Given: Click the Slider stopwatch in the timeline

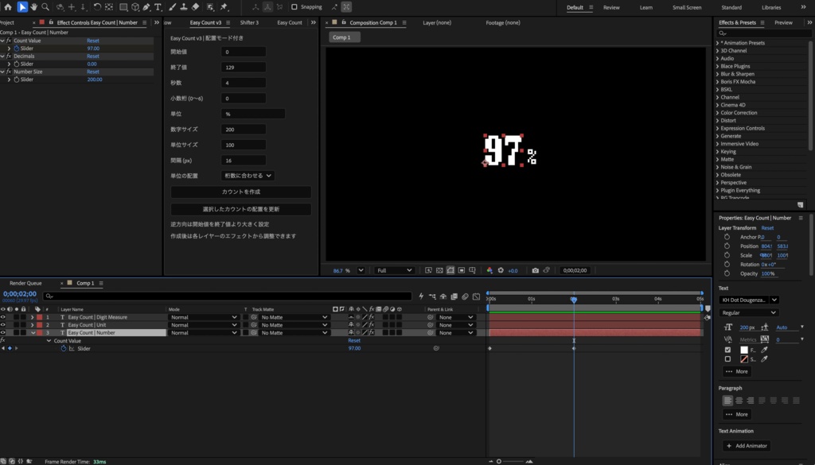Looking at the screenshot, I should (64, 348).
